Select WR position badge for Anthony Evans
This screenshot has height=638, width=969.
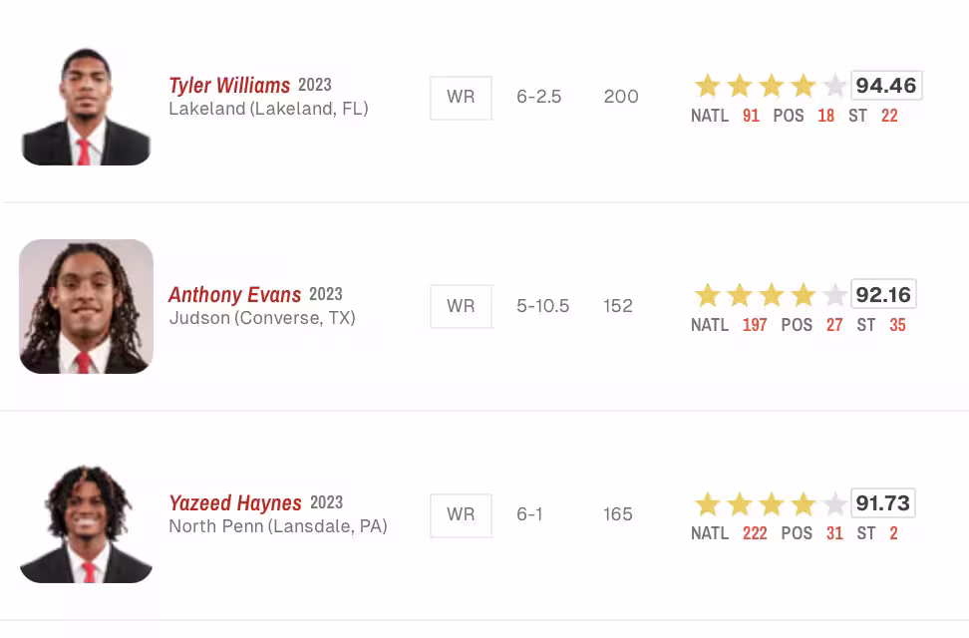tap(461, 306)
